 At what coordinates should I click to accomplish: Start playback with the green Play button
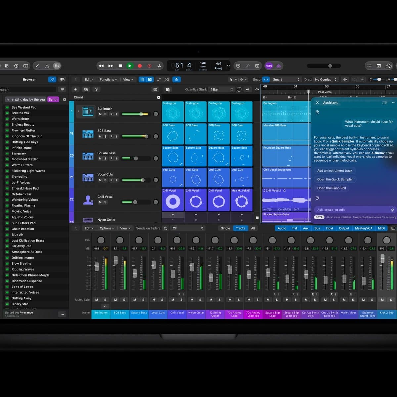coord(130,66)
